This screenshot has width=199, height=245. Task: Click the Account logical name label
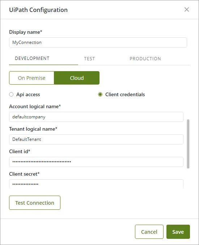(35, 106)
